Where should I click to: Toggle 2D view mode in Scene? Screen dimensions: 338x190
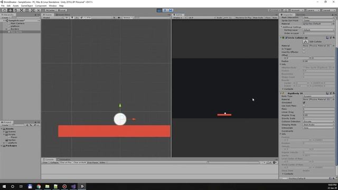click(67, 17)
